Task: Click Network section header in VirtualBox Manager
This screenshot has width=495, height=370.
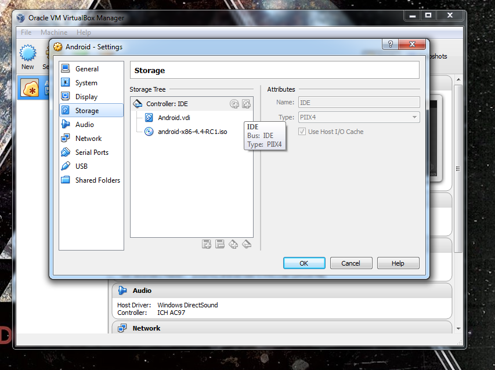Action: (282, 328)
